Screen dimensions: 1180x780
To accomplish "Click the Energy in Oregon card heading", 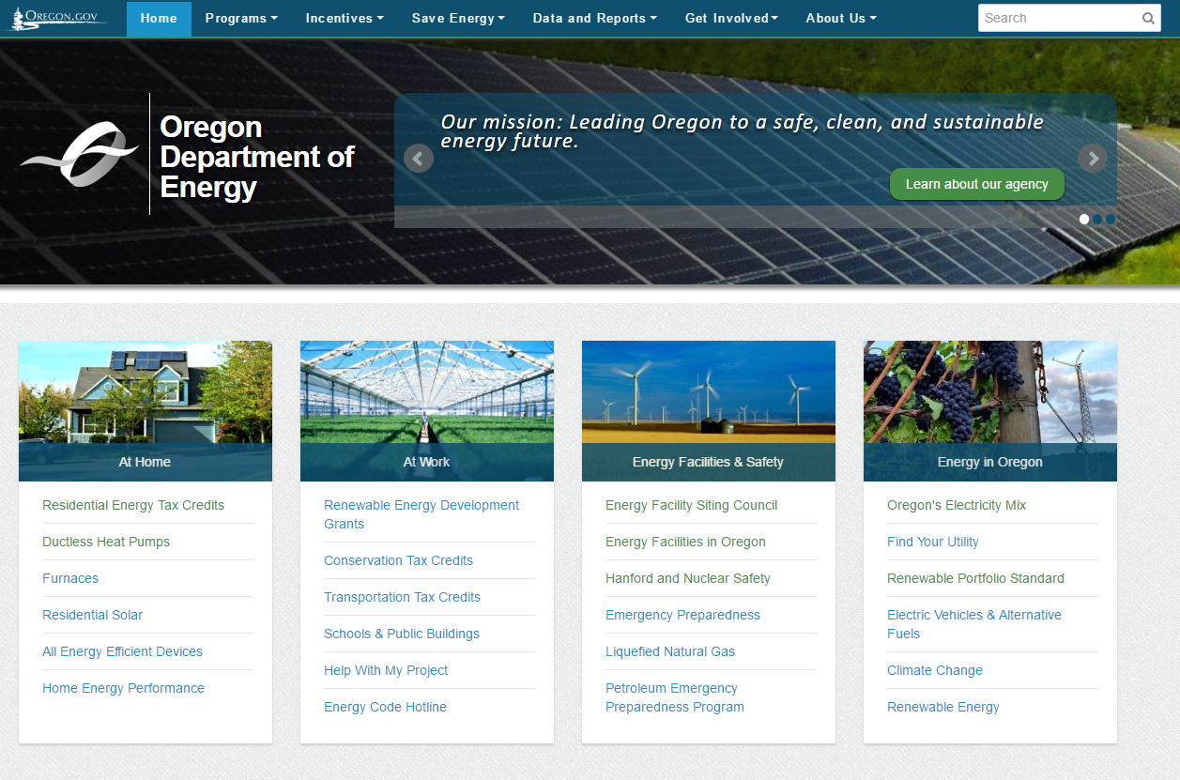I will [x=990, y=462].
